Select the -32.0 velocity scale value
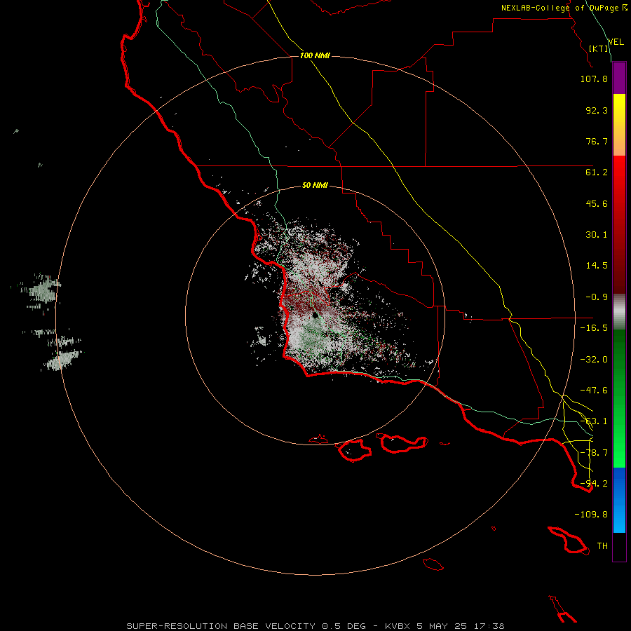The height and width of the screenshot is (631, 631). (x=594, y=360)
